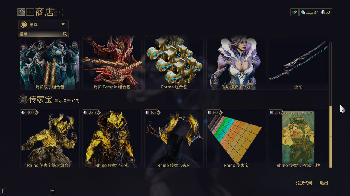
Task: Click the 传家宝 section emblem icon
Action: click(x=24, y=99)
